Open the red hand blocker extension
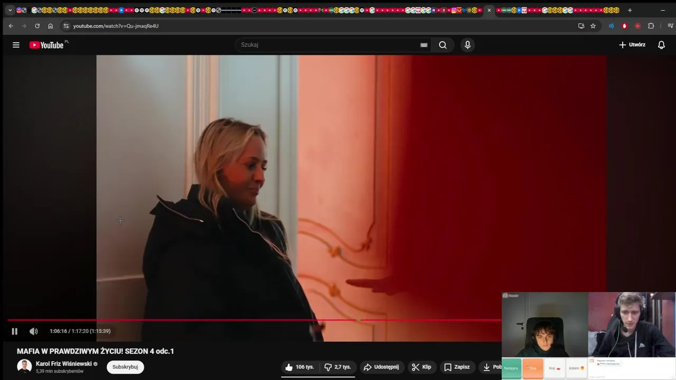This screenshot has width=676, height=380. (624, 26)
